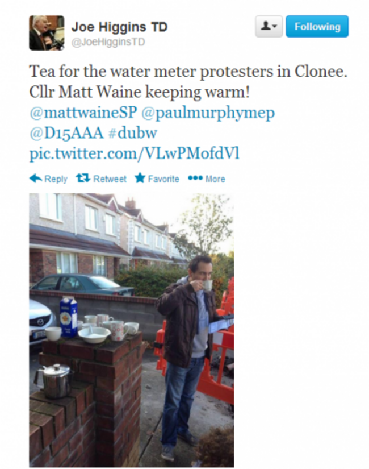The height and width of the screenshot is (469, 369).
Task: Open the Joe Higgins TD name link
Action: click(119, 27)
